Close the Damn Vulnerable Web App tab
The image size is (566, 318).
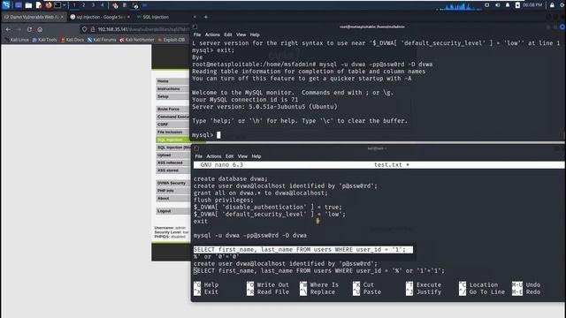click(63, 17)
